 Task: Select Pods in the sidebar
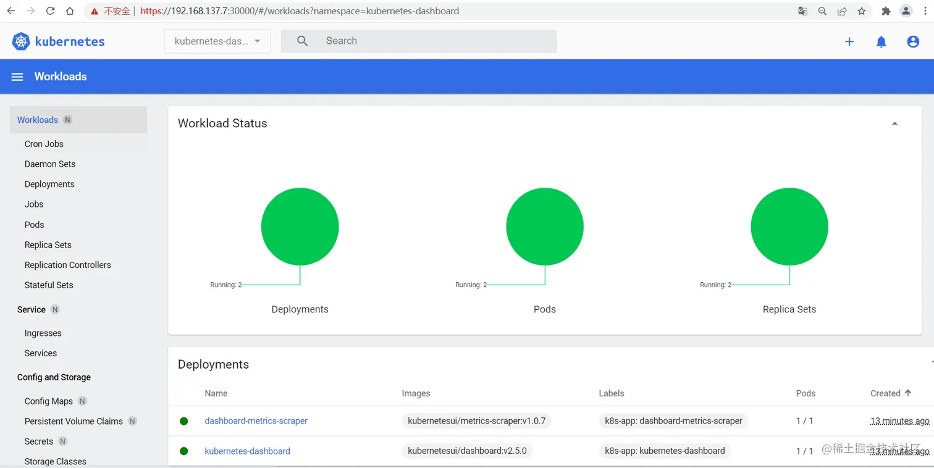[34, 224]
